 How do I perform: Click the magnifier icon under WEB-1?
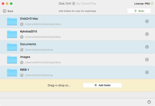[22, 75]
